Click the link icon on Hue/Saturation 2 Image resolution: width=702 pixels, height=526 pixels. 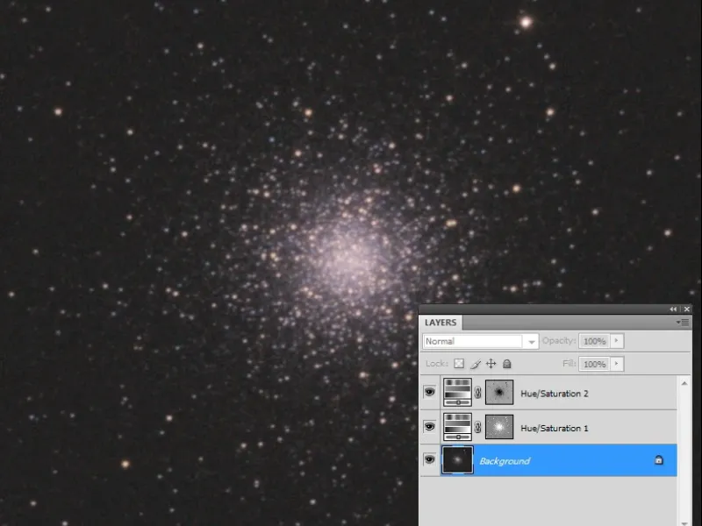tap(478, 394)
